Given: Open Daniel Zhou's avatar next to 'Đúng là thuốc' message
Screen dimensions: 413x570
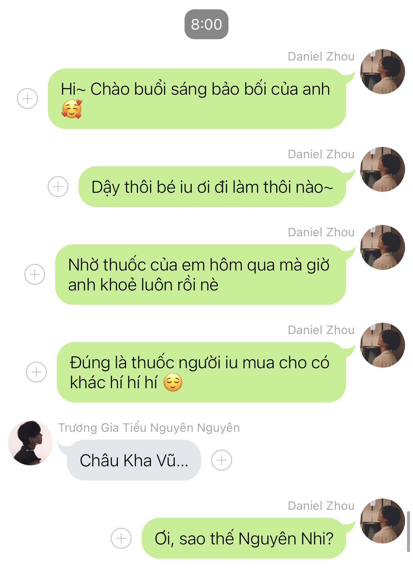Looking at the screenshot, I should tap(382, 345).
